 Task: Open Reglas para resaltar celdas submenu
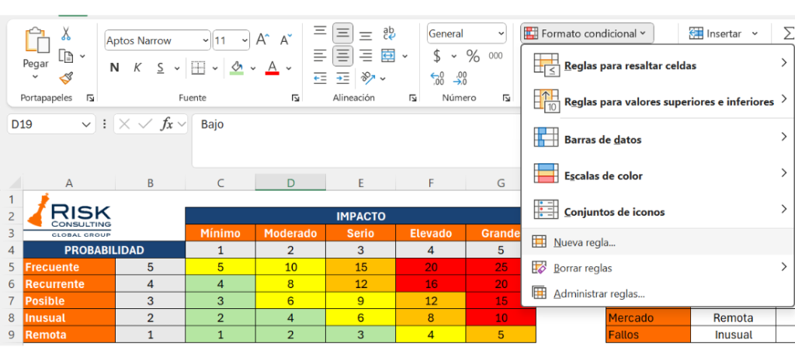(658, 65)
